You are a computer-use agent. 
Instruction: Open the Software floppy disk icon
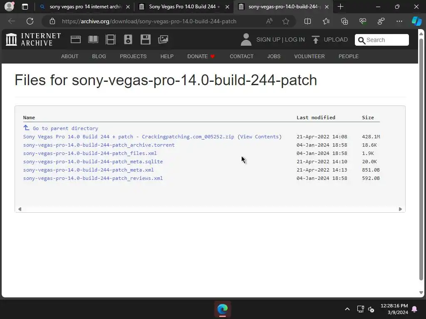pyautogui.click(x=145, y=39)
